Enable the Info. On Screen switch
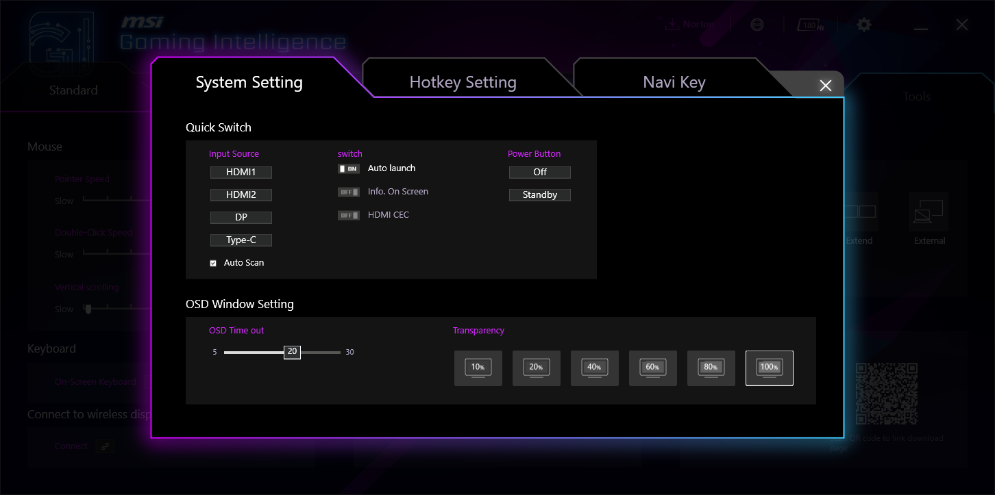 [x=349, y=192]
